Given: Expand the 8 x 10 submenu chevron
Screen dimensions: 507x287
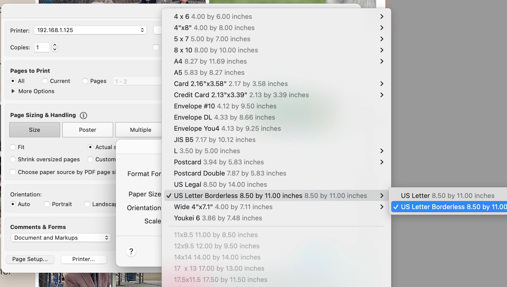Looking at the screenshot, I should pyautogui.click(x=382, y=50).
